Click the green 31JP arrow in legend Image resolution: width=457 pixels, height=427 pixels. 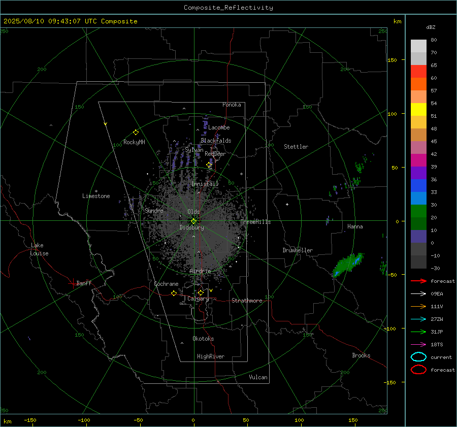(x=418, y=332)
